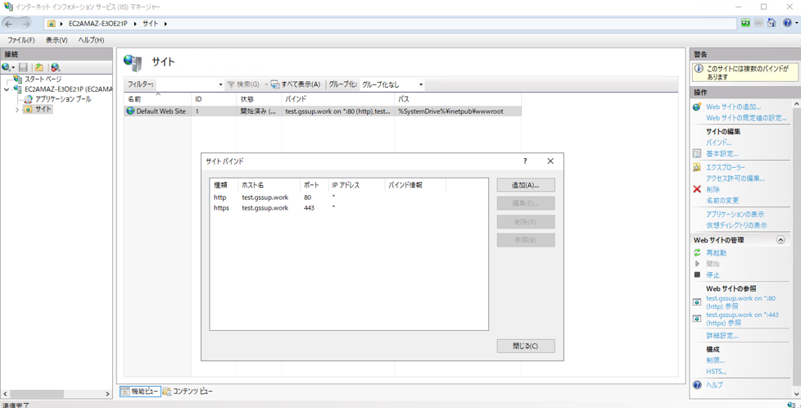This screenshot has width=801, height=408.
Task: Click the refresh icon in top-right toolbar
Action: point(744,24)
